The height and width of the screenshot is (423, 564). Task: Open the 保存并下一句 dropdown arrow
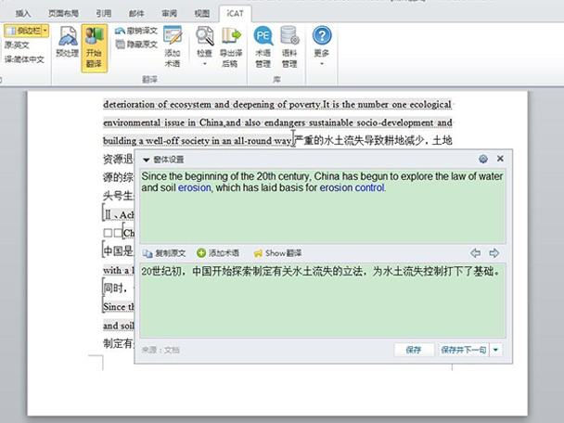click(495, 350)
